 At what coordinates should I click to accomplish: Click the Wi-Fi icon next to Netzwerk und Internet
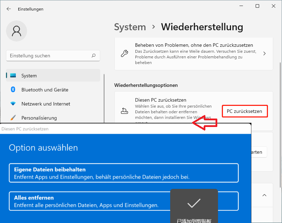[13, 104]
